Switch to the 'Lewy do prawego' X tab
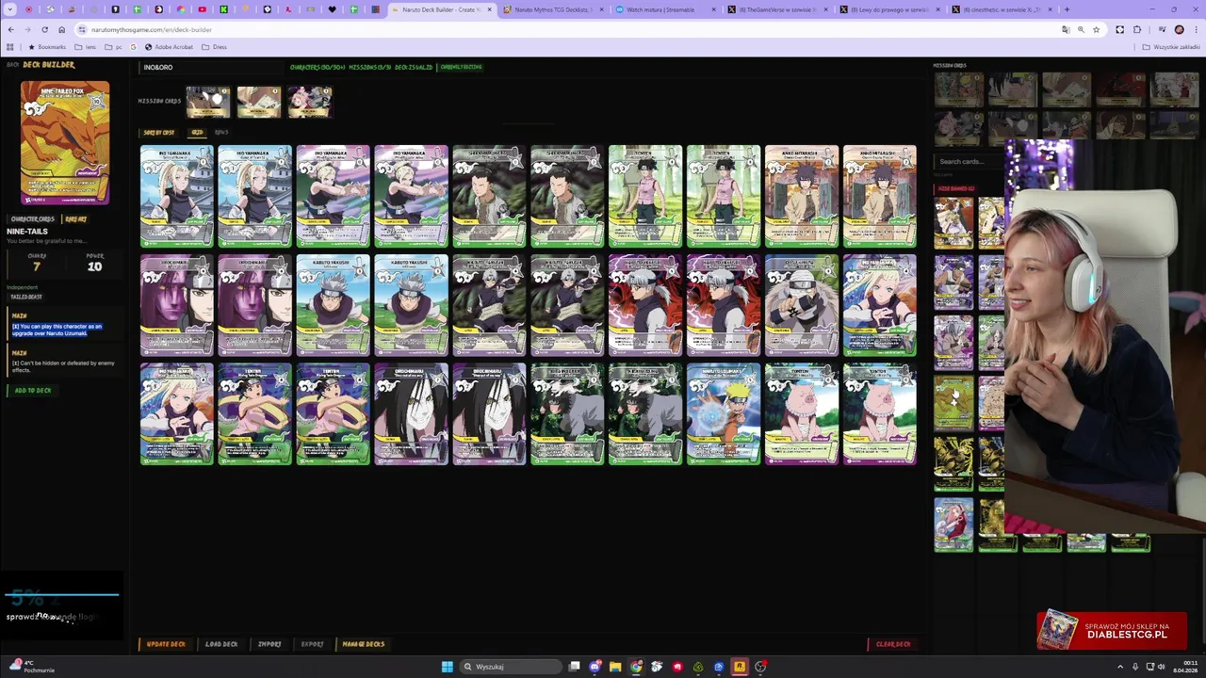Image resolution: width=1206 pixels, height=678 pixels. [889, 9]
